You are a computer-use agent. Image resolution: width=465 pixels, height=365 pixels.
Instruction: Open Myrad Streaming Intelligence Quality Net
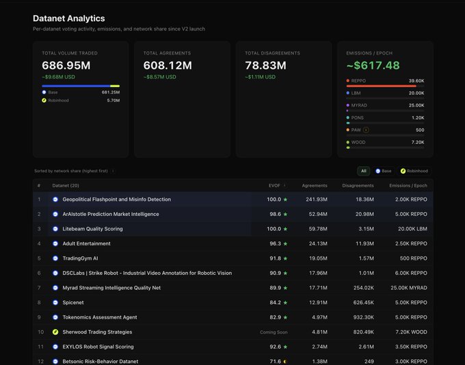111,288
